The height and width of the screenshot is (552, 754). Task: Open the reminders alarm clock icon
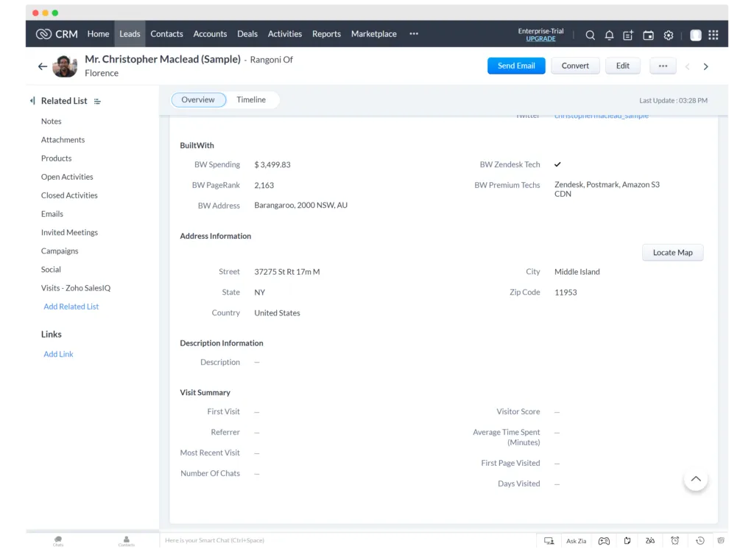[674, 540]
